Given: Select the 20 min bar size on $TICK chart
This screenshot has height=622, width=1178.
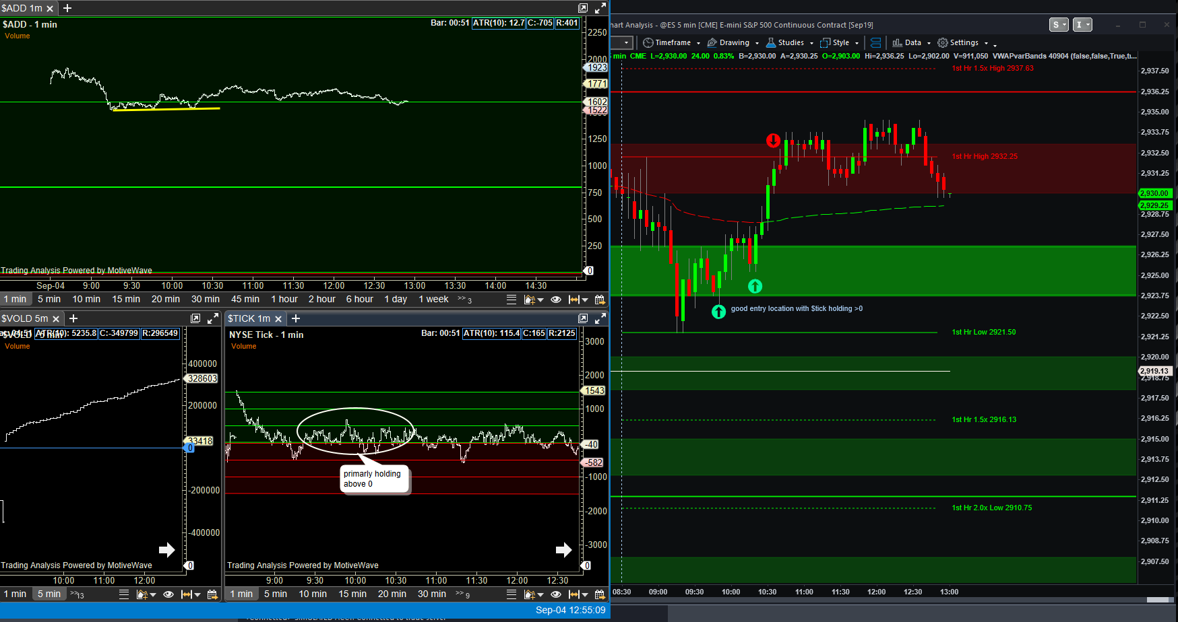Looking at the screenshot, I should pyautogui.click(x=392, y=594).
